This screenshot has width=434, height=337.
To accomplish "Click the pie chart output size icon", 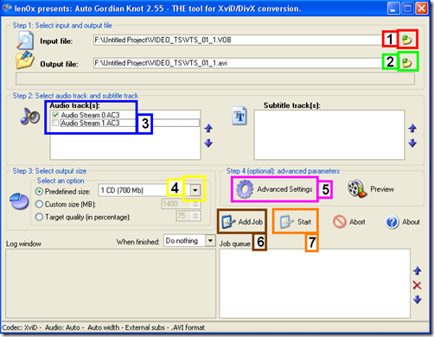I will (19, 201).
